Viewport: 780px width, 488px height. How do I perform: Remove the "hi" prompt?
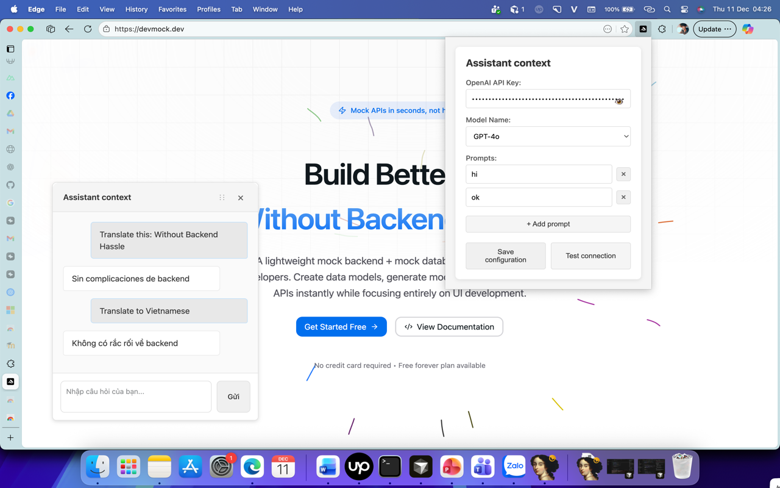(623, 174)
